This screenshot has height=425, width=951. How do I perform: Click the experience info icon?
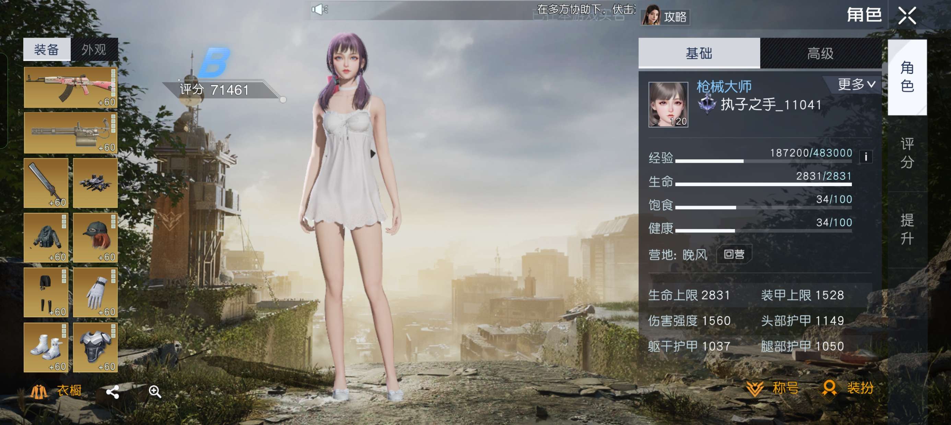point(866,157)
